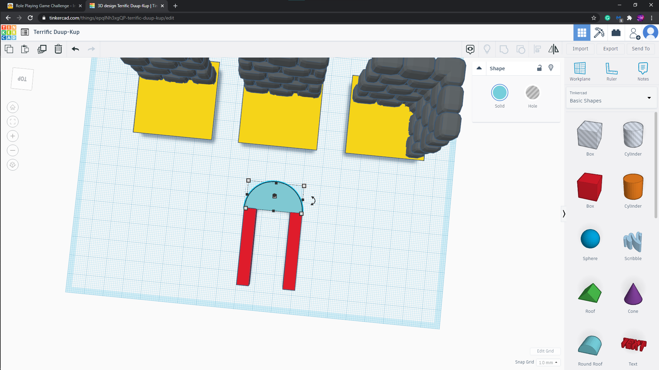Select the Round Roof shape
Image resolution: width=659 pixels, height=370 pixels.
590,345
